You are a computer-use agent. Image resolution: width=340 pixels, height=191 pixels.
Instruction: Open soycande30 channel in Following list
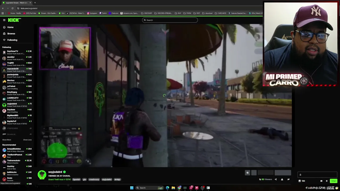pyautogui.click(x=17, y=70)
